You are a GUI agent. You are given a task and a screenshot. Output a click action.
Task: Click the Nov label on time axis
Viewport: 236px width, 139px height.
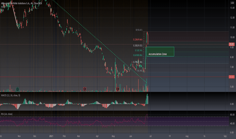point(19,136)
